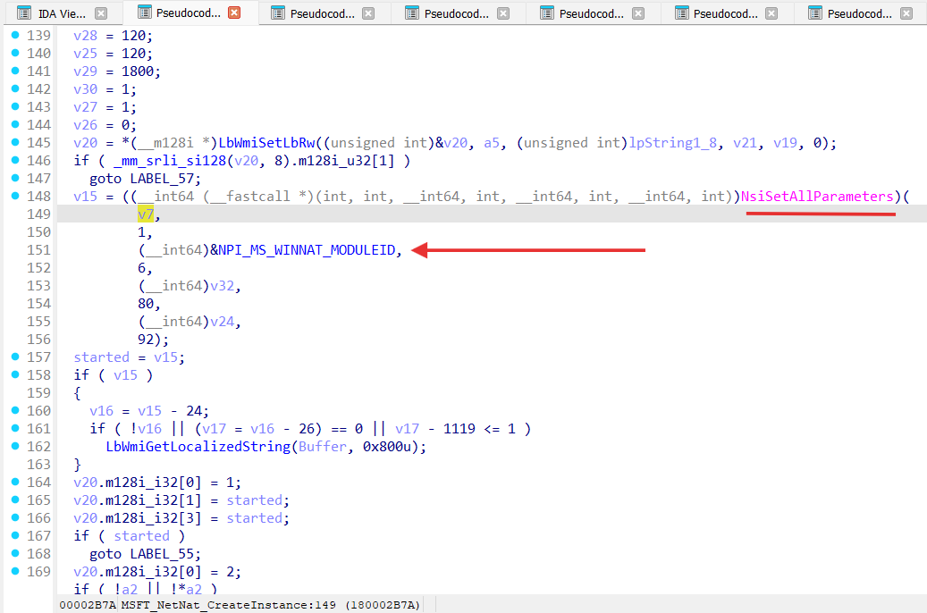
Task: Switch to the IDA View tab
Action: [x=62, y=13]
